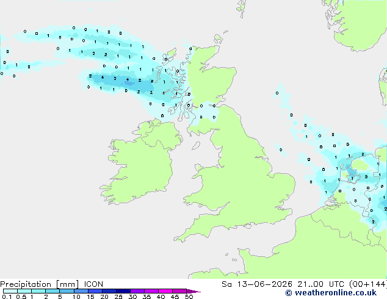
Task: Click the legend label "15"
Action: 90,297
